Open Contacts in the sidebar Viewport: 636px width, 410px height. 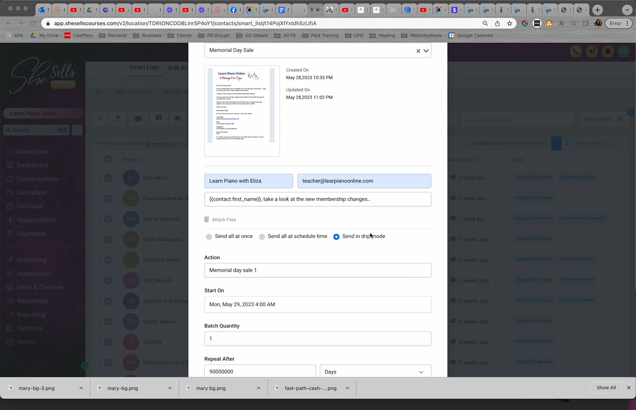pos(30,206)
